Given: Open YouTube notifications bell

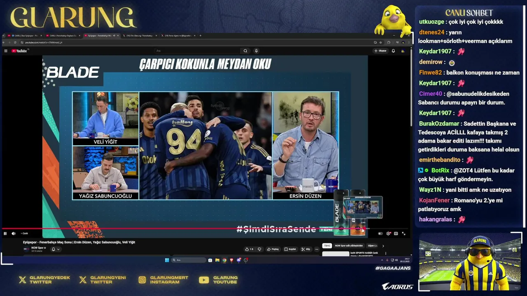Looking at the screenshot, I should (393, 51).
